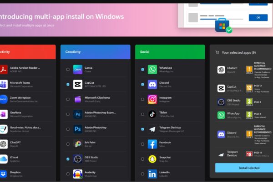Click the Snapchat app icon

(x=152, y=159)
